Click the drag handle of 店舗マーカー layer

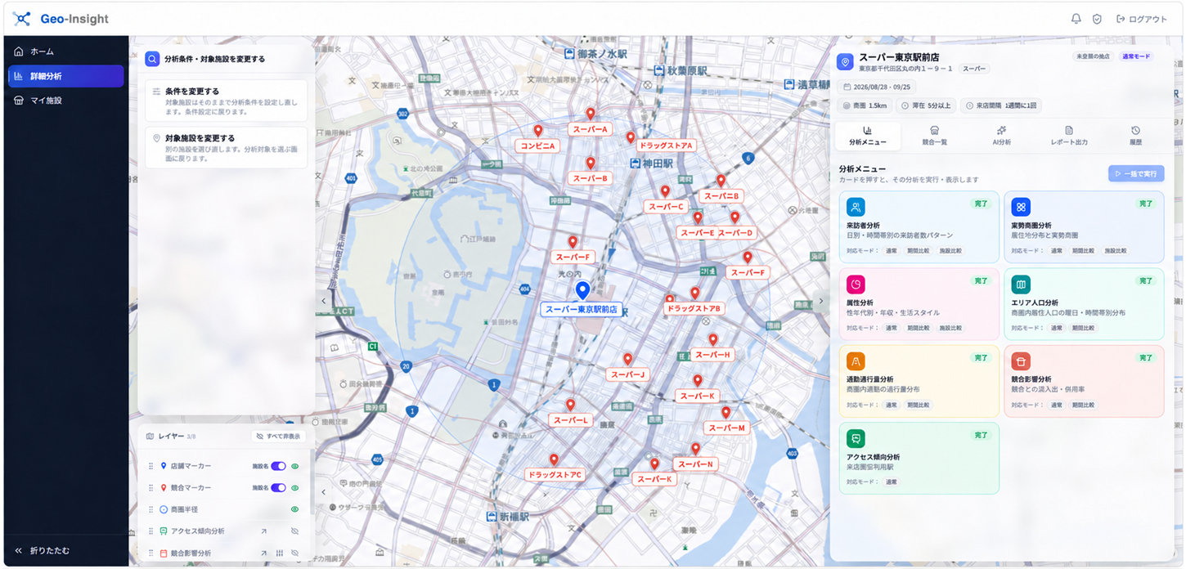click(150, 466)
